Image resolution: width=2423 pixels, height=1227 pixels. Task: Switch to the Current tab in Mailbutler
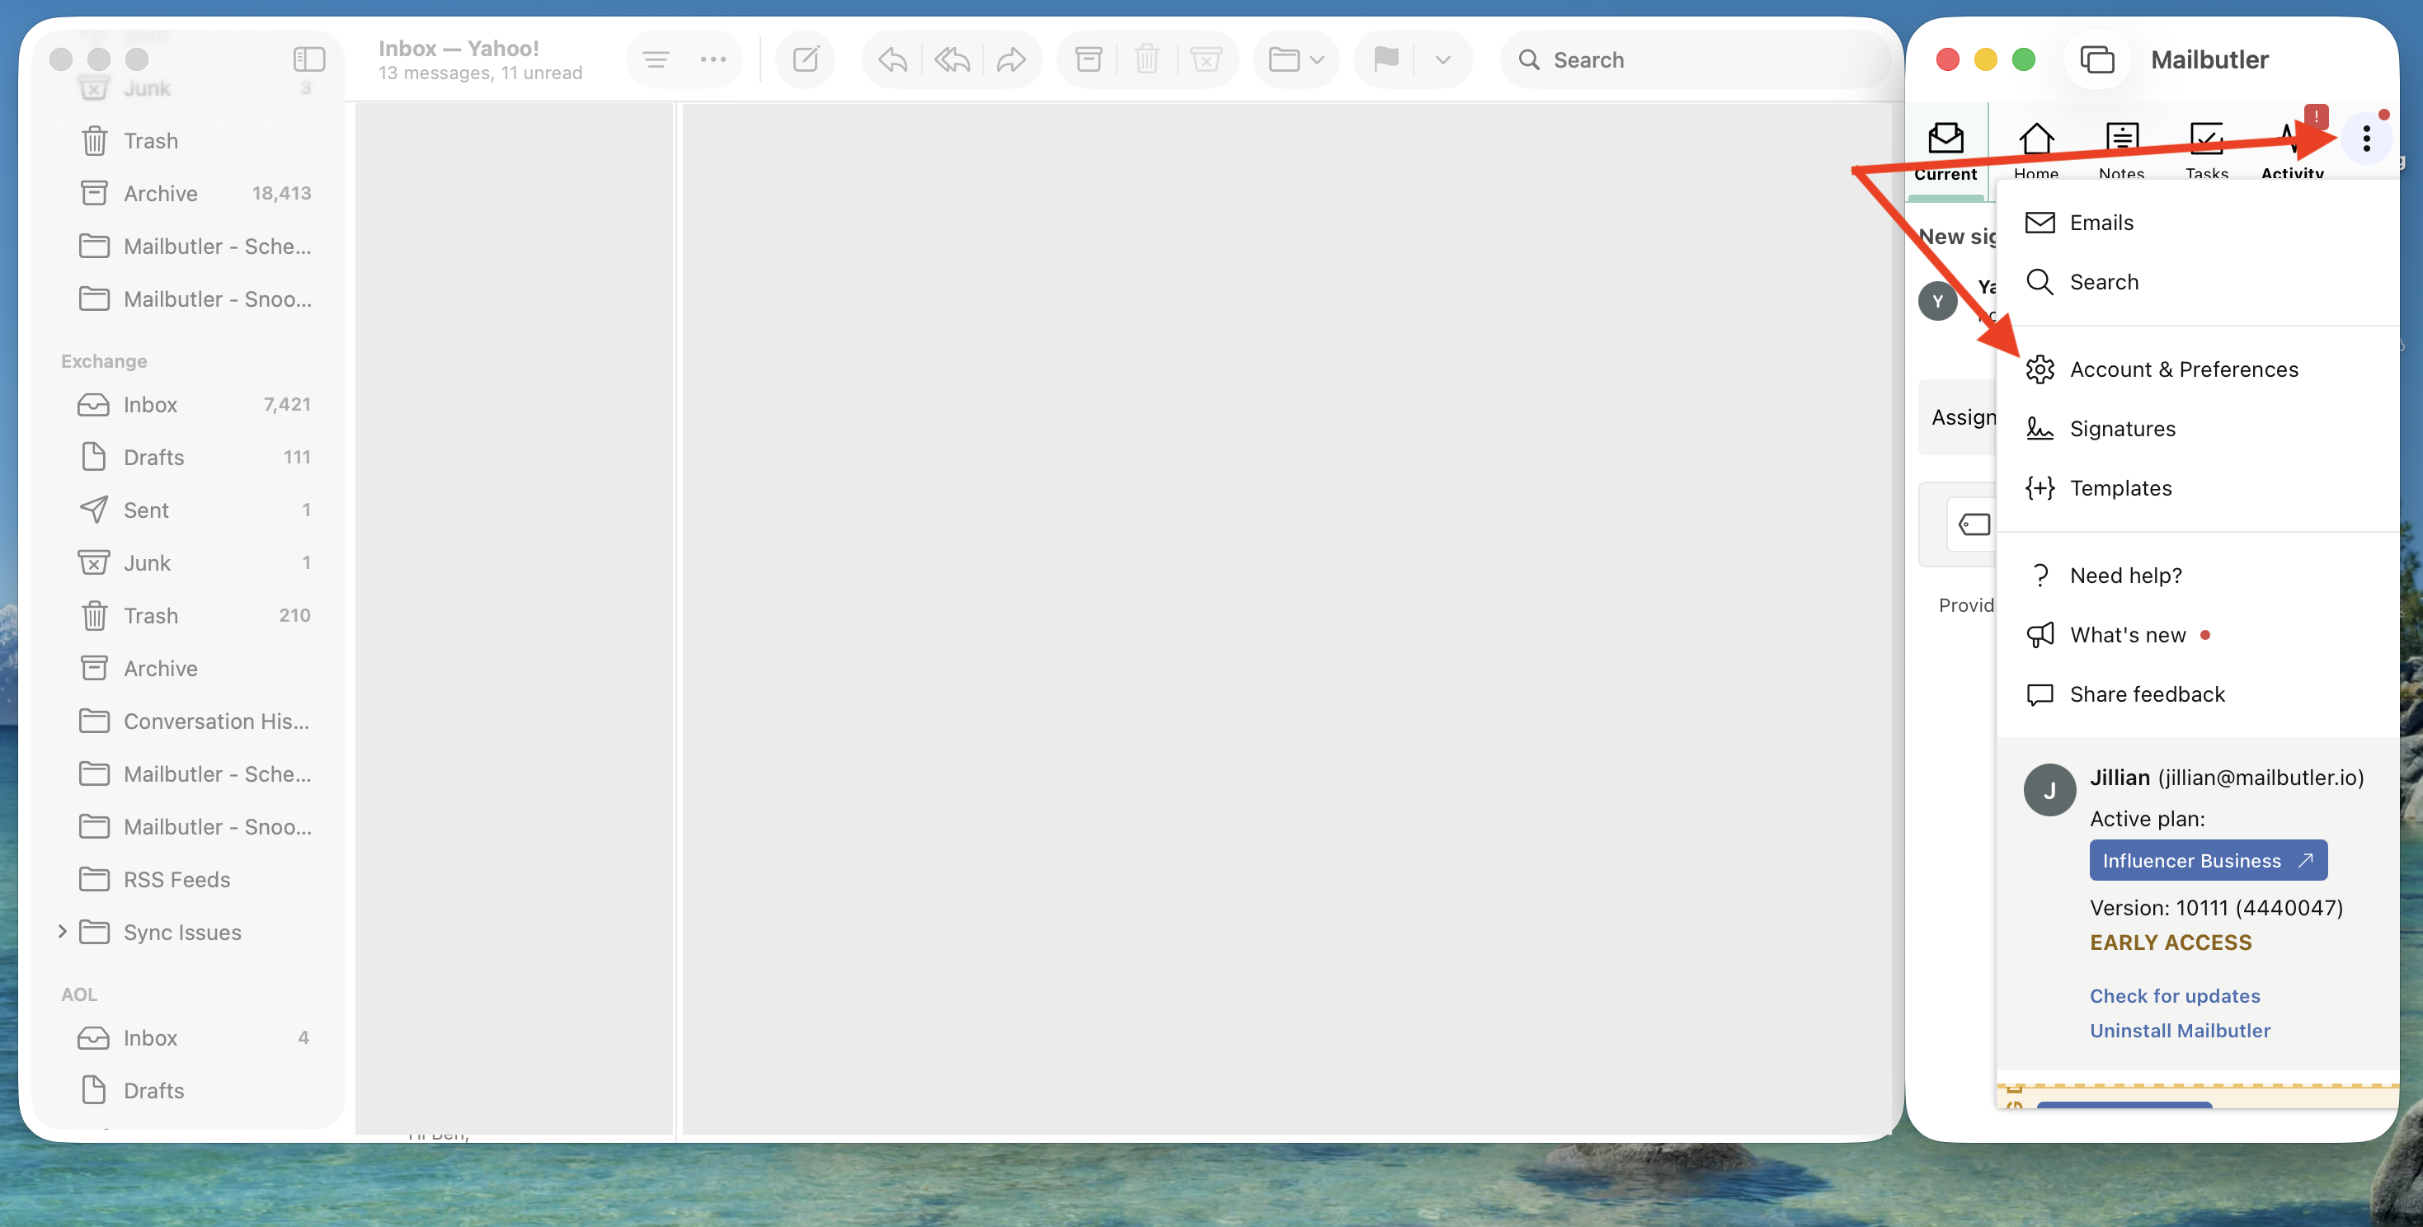(1945, 152)
